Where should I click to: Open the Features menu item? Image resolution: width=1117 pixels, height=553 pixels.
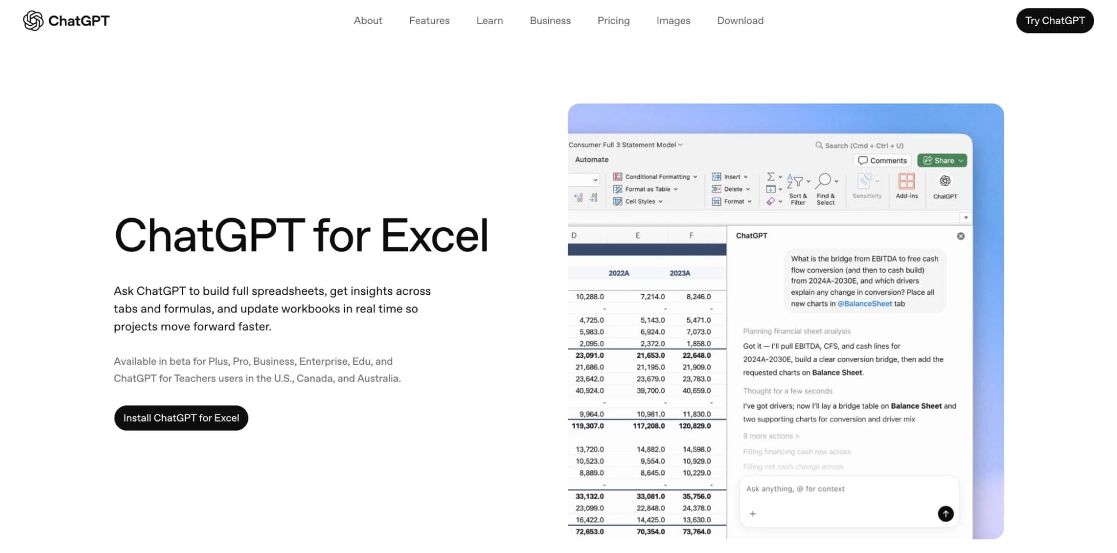(429, 21)
